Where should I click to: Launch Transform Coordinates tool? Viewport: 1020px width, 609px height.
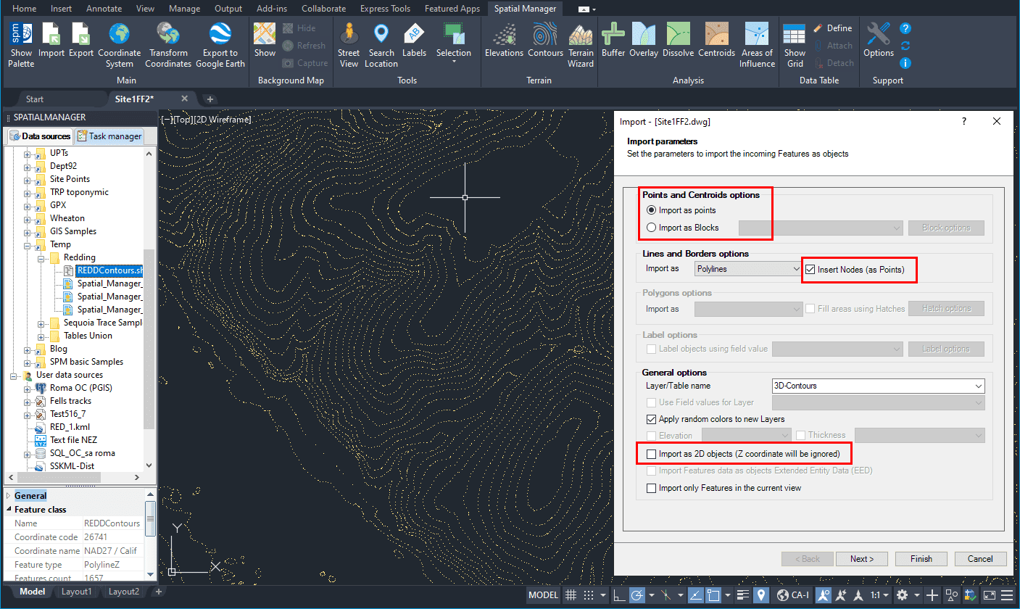[x=168, y=44]
